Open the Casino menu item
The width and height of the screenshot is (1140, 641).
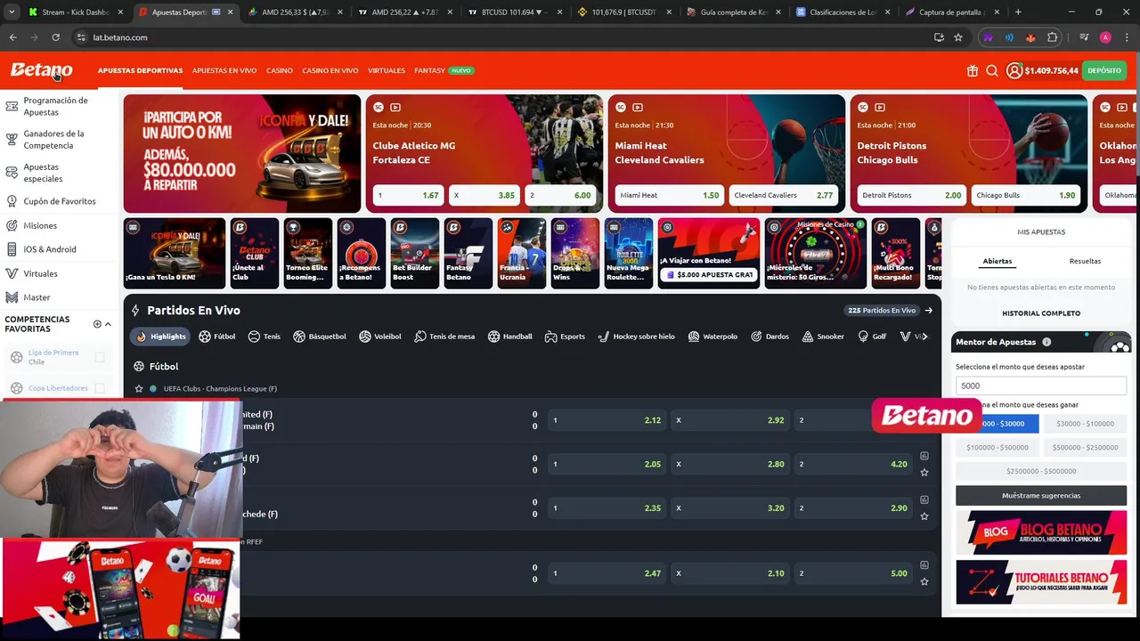pyautogui.click(x=280, y=70)
